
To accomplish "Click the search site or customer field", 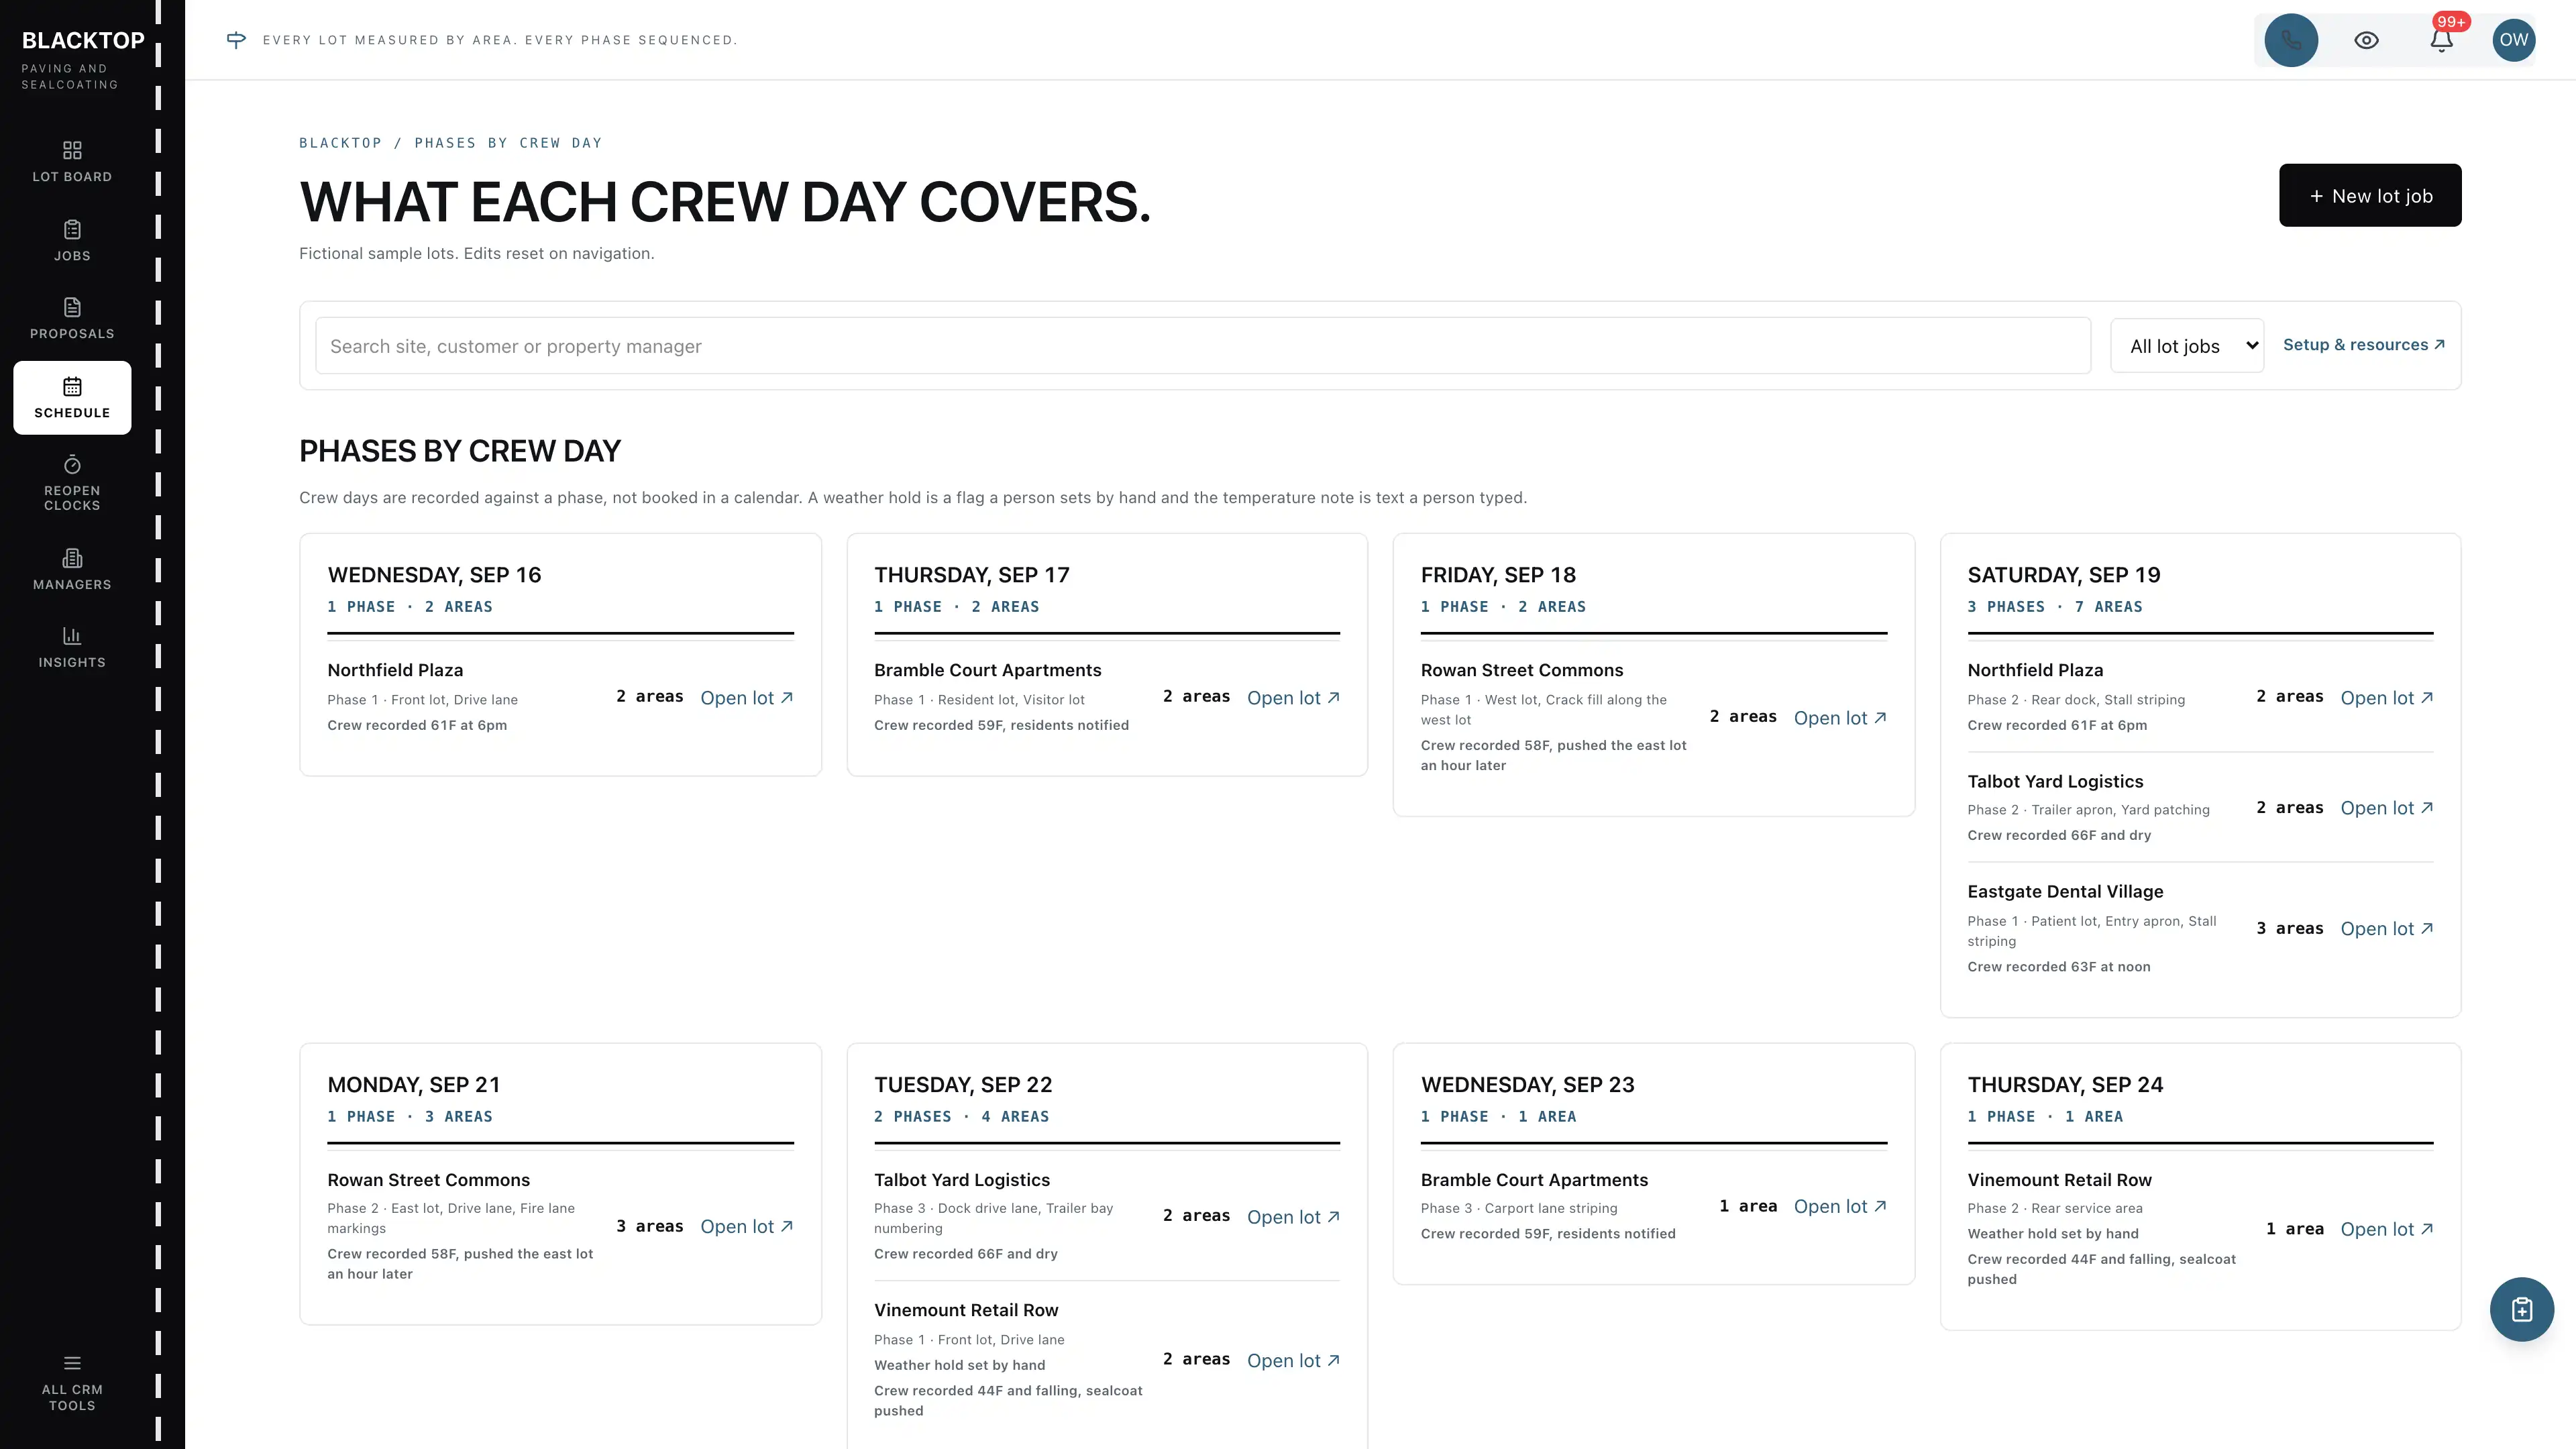I will coord(1202,346).
